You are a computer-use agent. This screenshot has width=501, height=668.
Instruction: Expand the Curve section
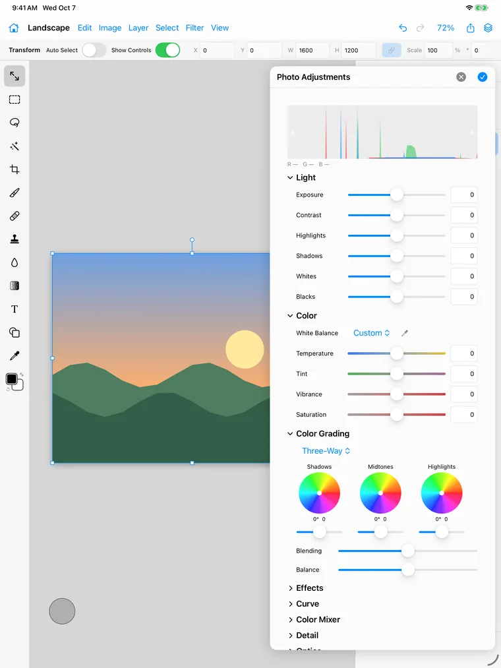click(291, 604)
